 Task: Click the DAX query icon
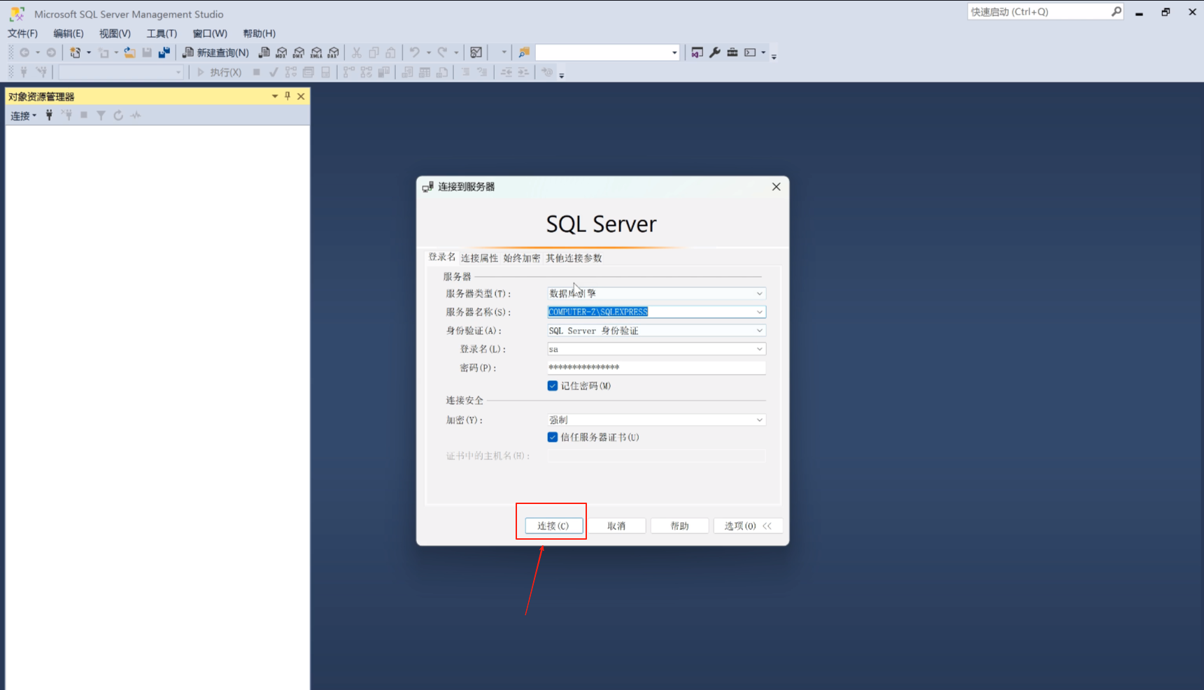[334, 52]
